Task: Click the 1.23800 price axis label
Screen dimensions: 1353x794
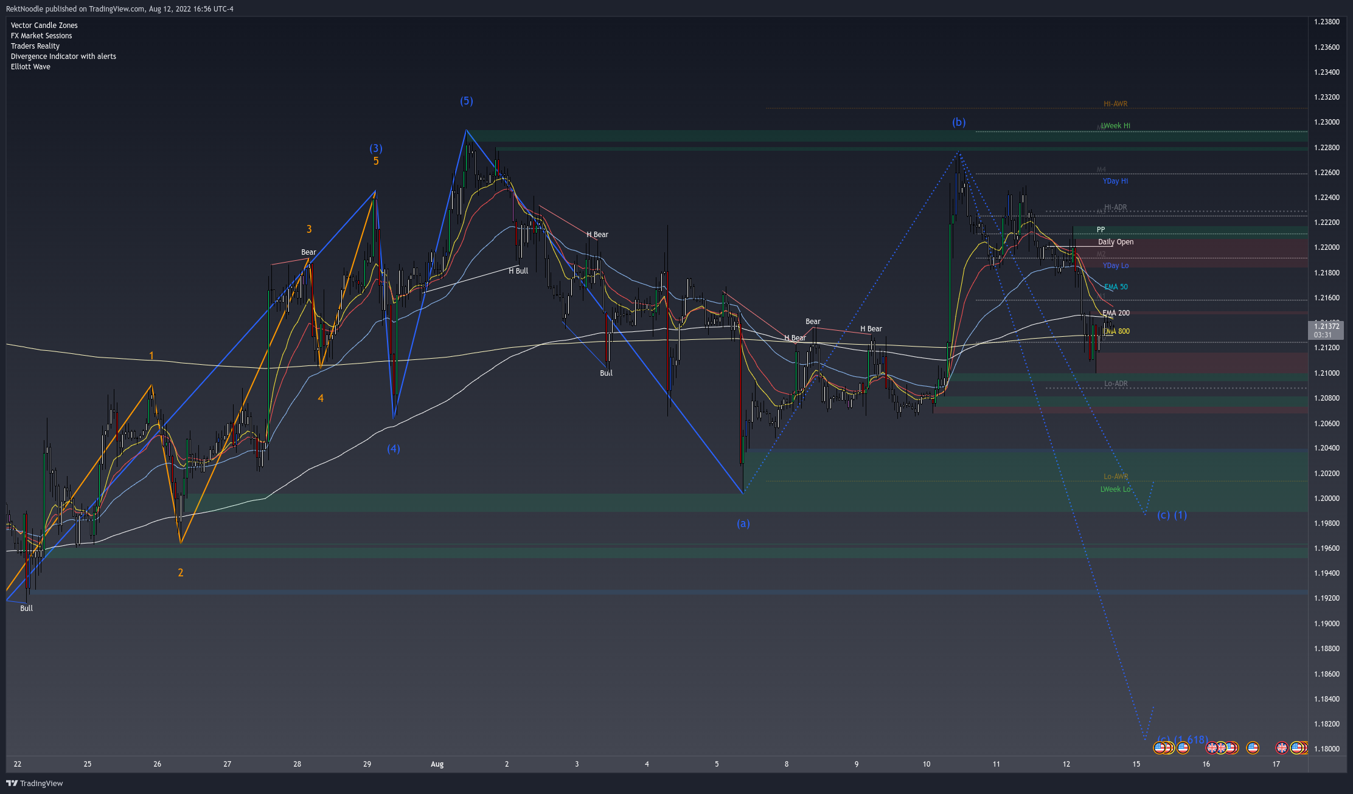Action: click(1327, 22)
